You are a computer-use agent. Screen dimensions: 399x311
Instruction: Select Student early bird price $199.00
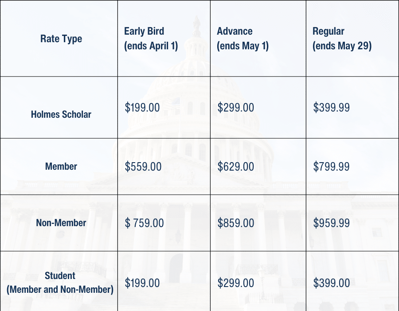pos(142,283)
